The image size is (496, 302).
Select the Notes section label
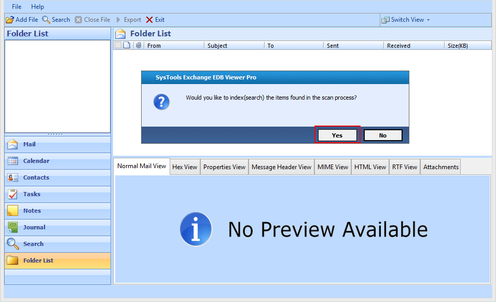point(32,211)
